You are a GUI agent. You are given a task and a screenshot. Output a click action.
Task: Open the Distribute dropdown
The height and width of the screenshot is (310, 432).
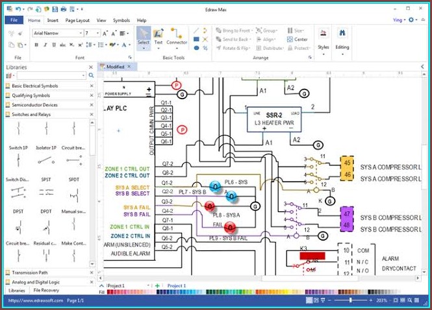click(270, 48)
